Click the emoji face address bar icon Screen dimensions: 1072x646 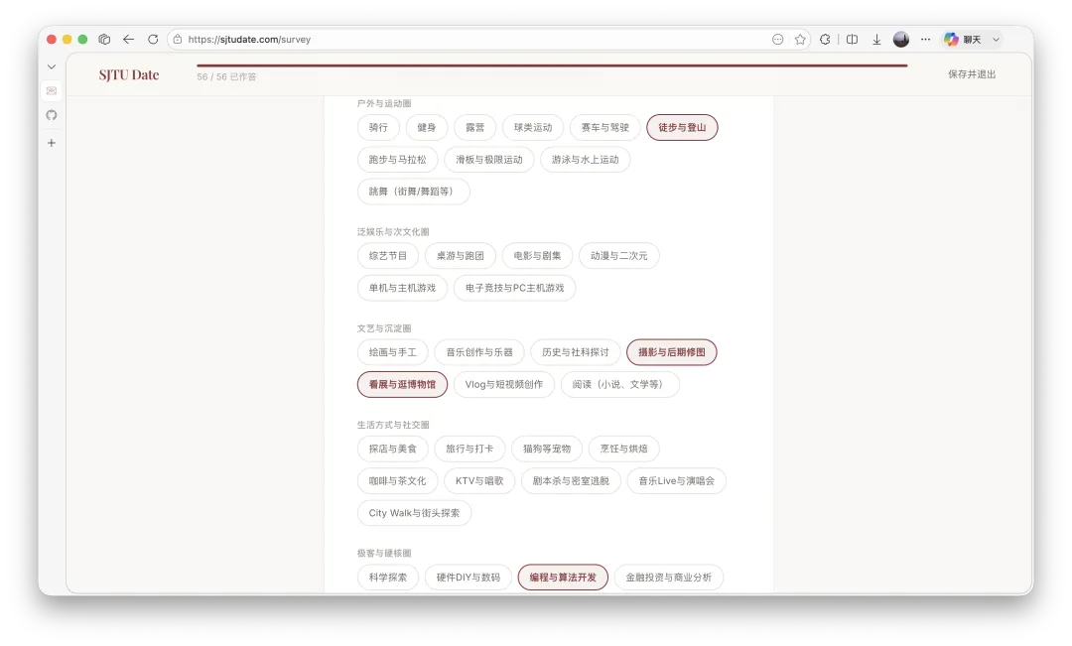tap(777, 40)
